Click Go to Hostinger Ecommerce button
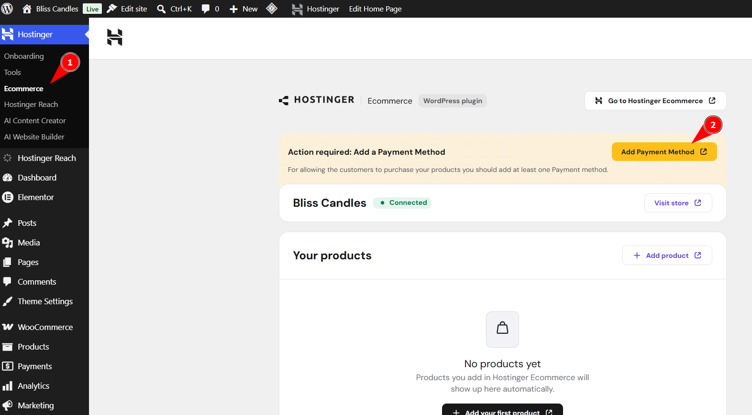Image resolution: width=752 pixels, height=415 pixels. [655, 101]
